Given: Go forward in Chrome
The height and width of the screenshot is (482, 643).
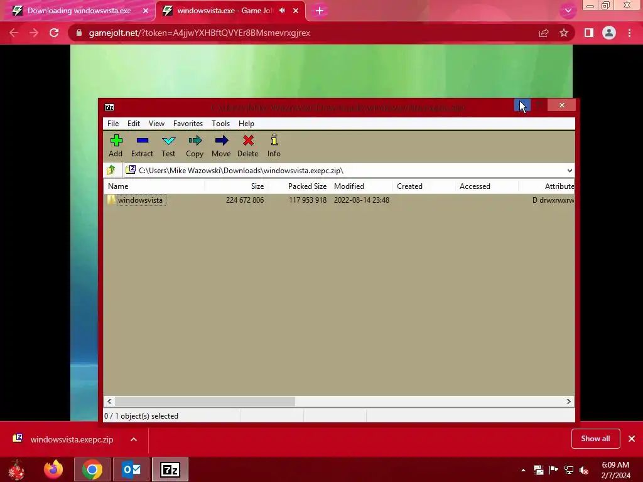Looking at the screenshot, I should click(x=34, y=33).
